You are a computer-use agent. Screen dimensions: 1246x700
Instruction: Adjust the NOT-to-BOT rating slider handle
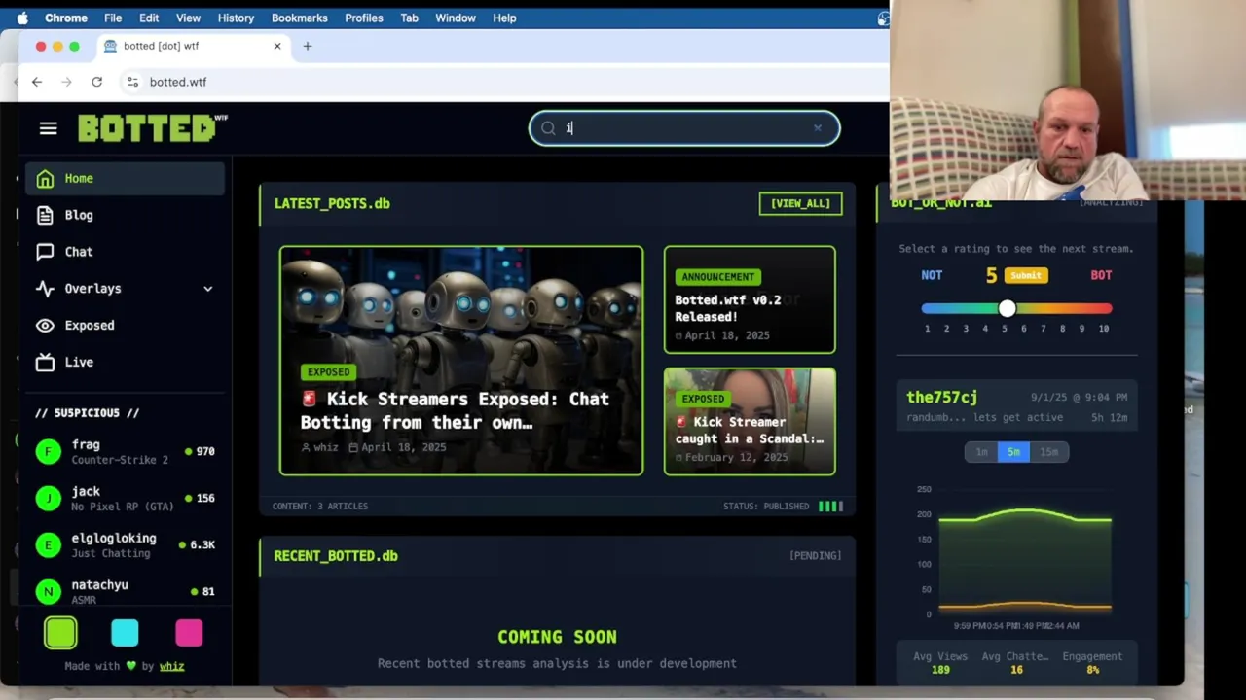[x=1008, y=308]
